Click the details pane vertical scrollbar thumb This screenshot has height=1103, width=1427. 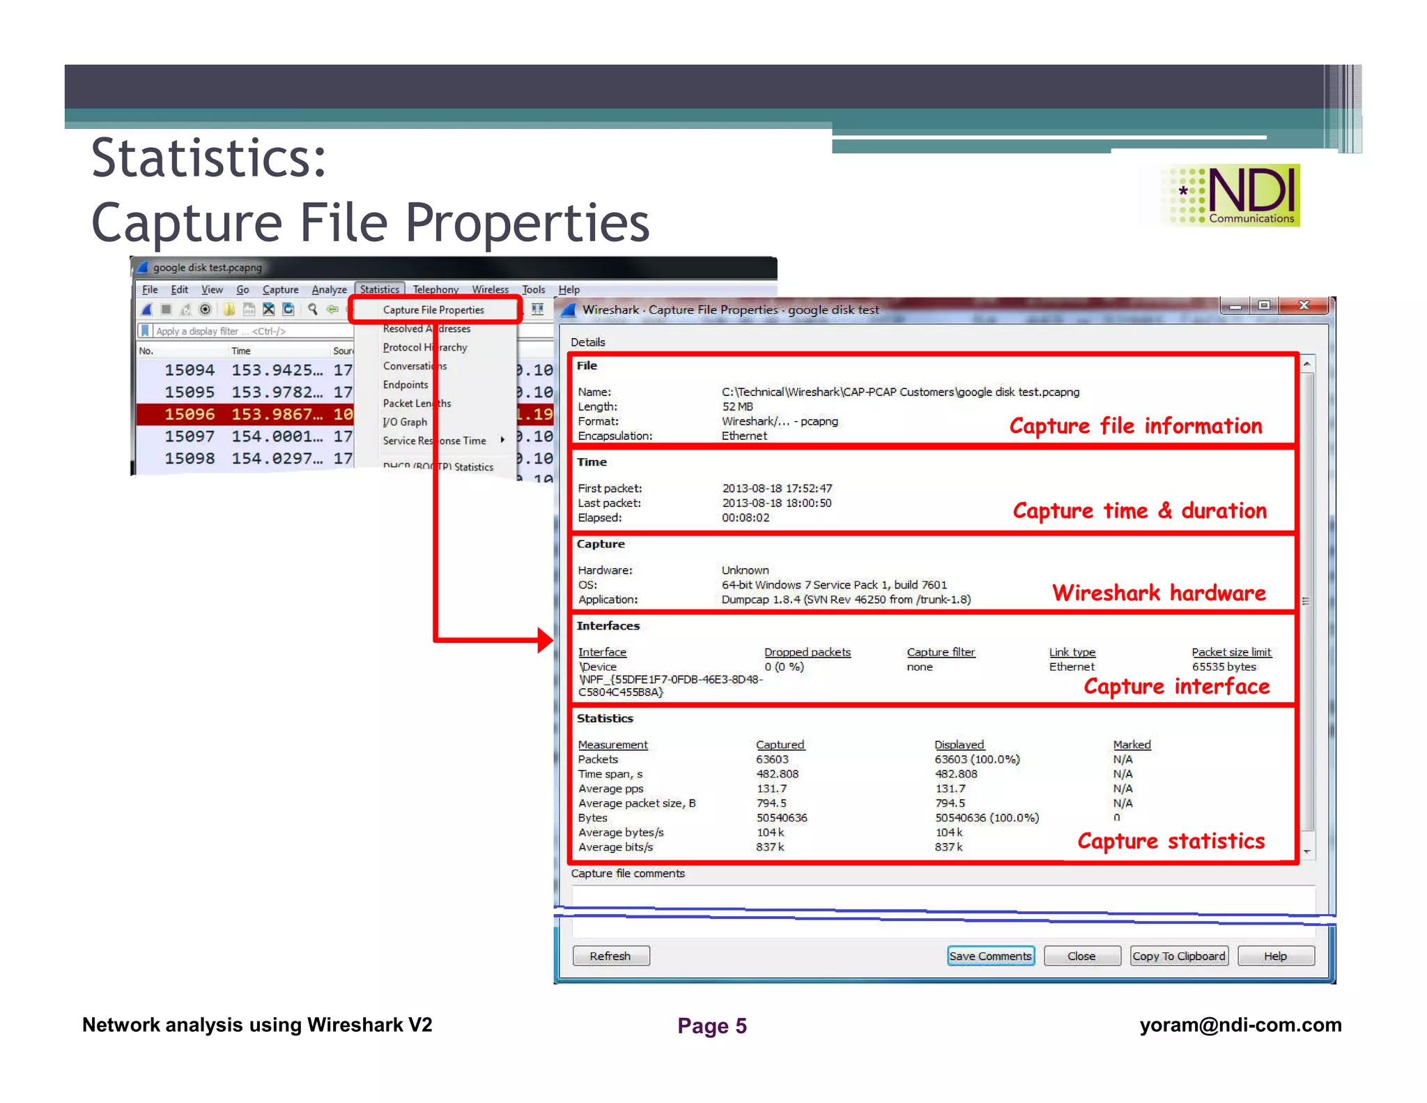point(1307,601)
